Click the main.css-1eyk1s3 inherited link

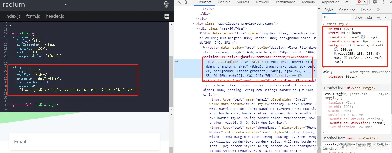(x=362, y=138)
